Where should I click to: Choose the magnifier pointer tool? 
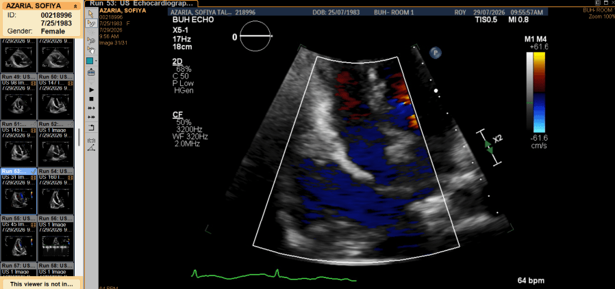tap(91, 40)
